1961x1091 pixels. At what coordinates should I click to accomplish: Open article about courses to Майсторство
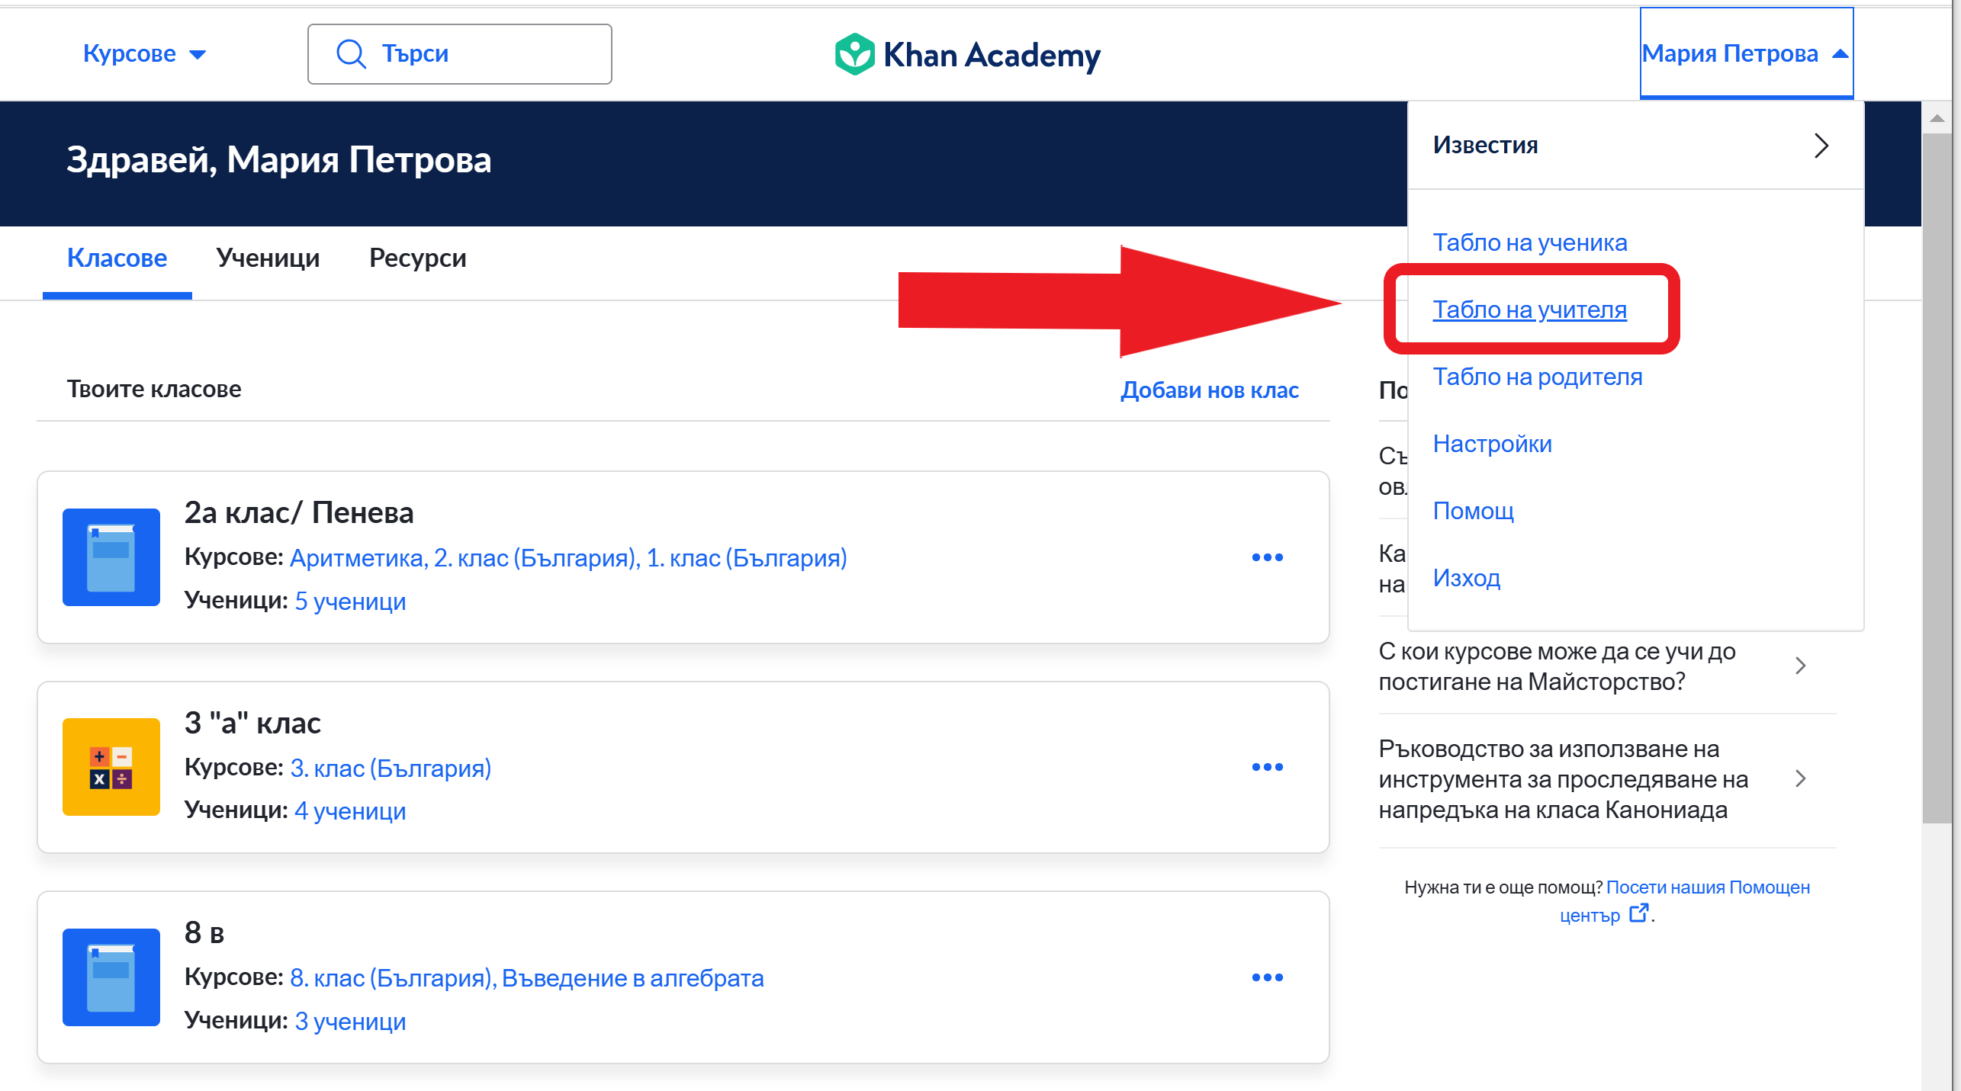(x=1801, y=666)
